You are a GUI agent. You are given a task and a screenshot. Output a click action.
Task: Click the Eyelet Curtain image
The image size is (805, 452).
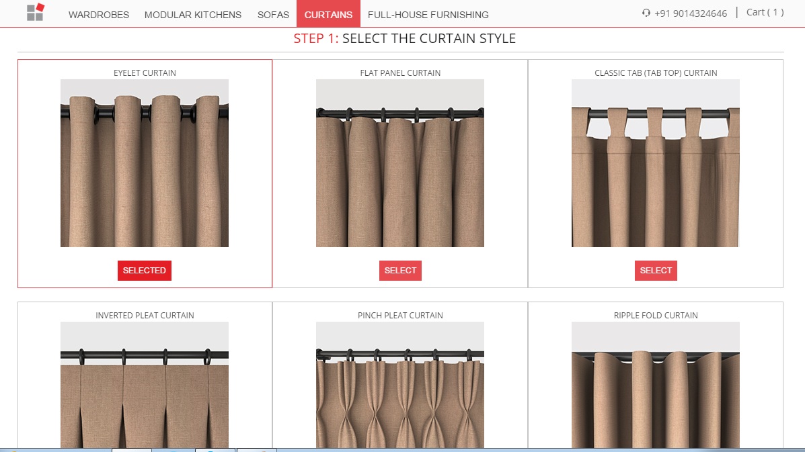pos(145,163)
